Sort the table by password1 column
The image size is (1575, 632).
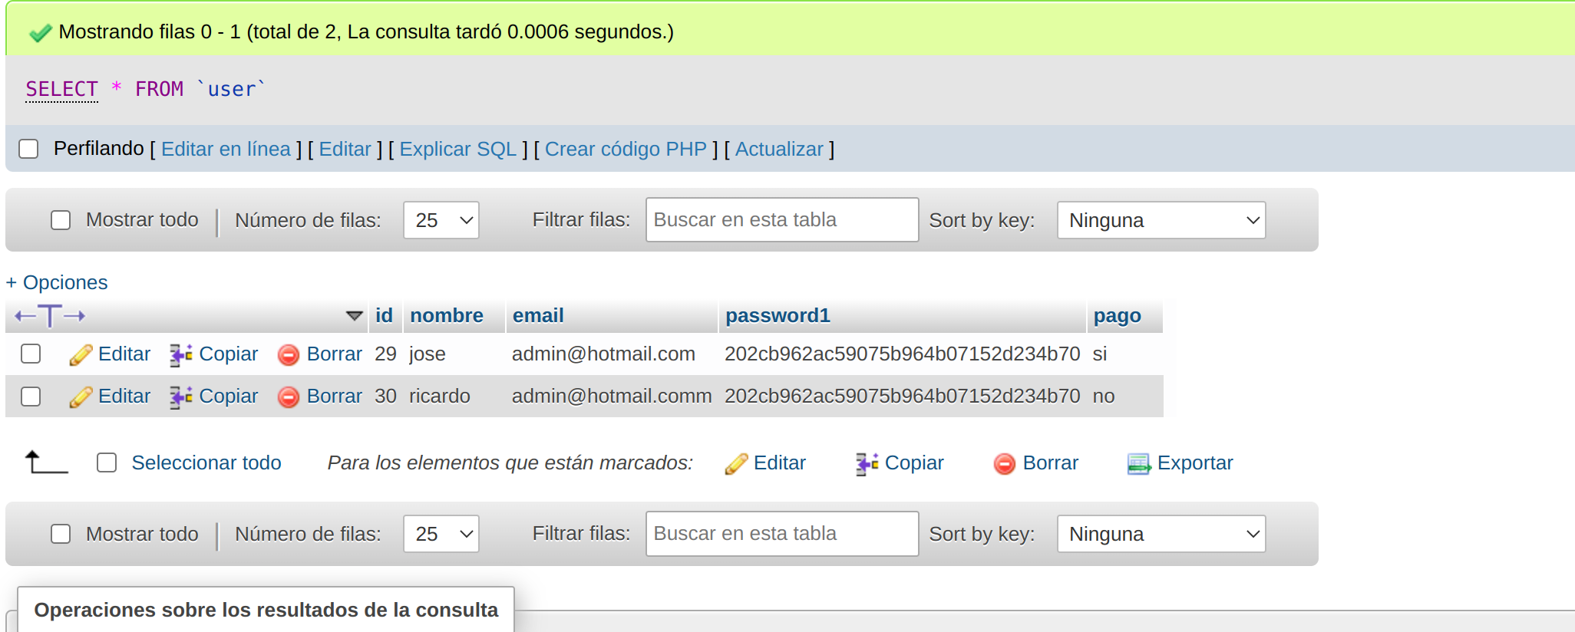click(x=778, y=315)
